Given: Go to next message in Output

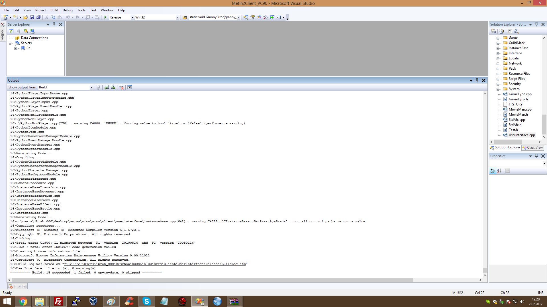Looking at the screenshot, I should pos(113,87).
